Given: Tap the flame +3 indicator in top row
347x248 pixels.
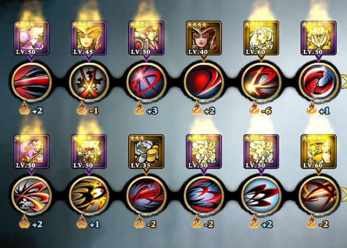Looking at the screenshot, I should click(x=146, y=109).
